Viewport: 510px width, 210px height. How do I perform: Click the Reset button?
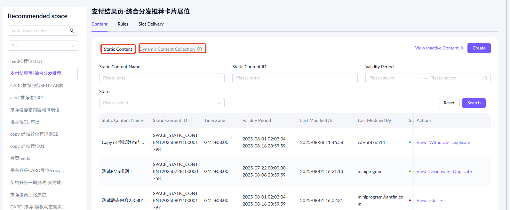pyautogui.click(x=449, y=103)
